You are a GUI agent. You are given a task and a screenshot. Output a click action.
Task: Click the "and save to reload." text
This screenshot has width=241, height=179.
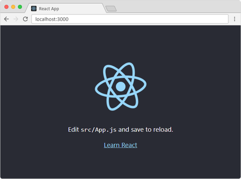pyautogui.click(x=146, y=129)
